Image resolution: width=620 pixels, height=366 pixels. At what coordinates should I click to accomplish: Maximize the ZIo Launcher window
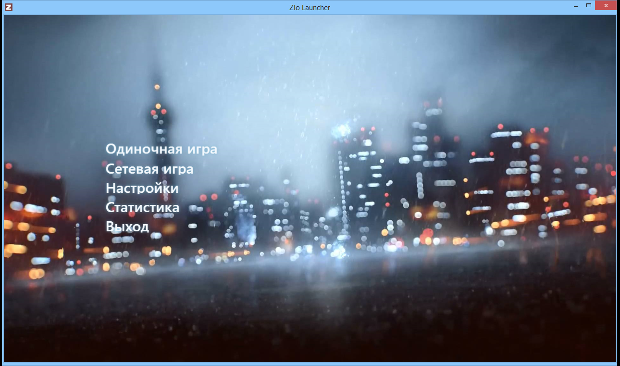click(588, 5)
